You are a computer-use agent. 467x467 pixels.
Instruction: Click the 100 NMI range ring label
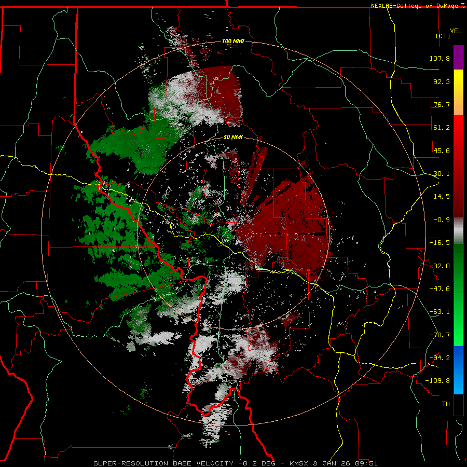pos(233,41)
